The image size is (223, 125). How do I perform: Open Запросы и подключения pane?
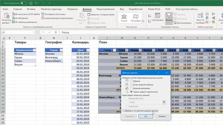101,15
